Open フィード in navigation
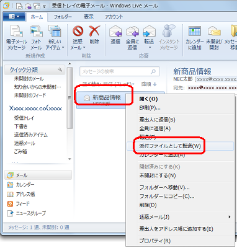The height and width of the screenshot is (248, 237). pyautogui.click(x=19, y=204)
